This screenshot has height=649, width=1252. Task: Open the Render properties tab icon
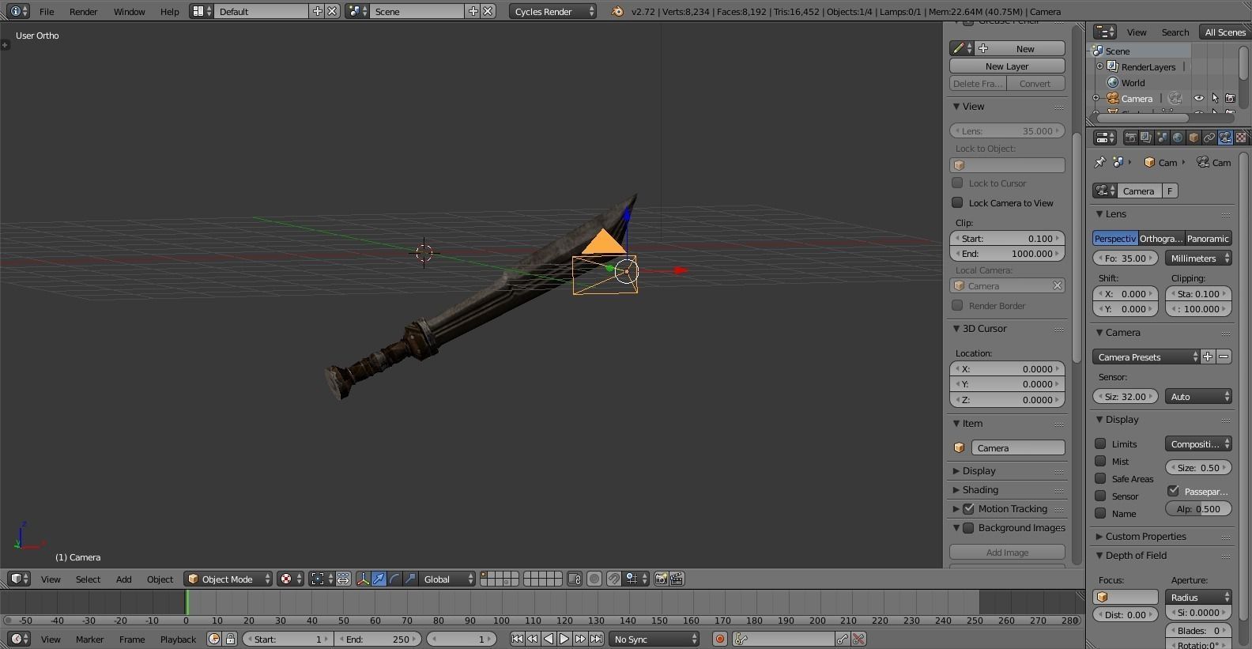point(1130,138)
